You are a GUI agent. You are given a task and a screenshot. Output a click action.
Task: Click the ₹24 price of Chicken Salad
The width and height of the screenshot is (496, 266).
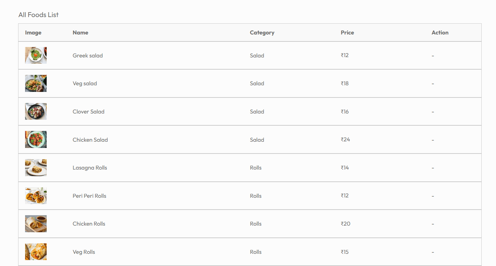click(x=346, y=140)
